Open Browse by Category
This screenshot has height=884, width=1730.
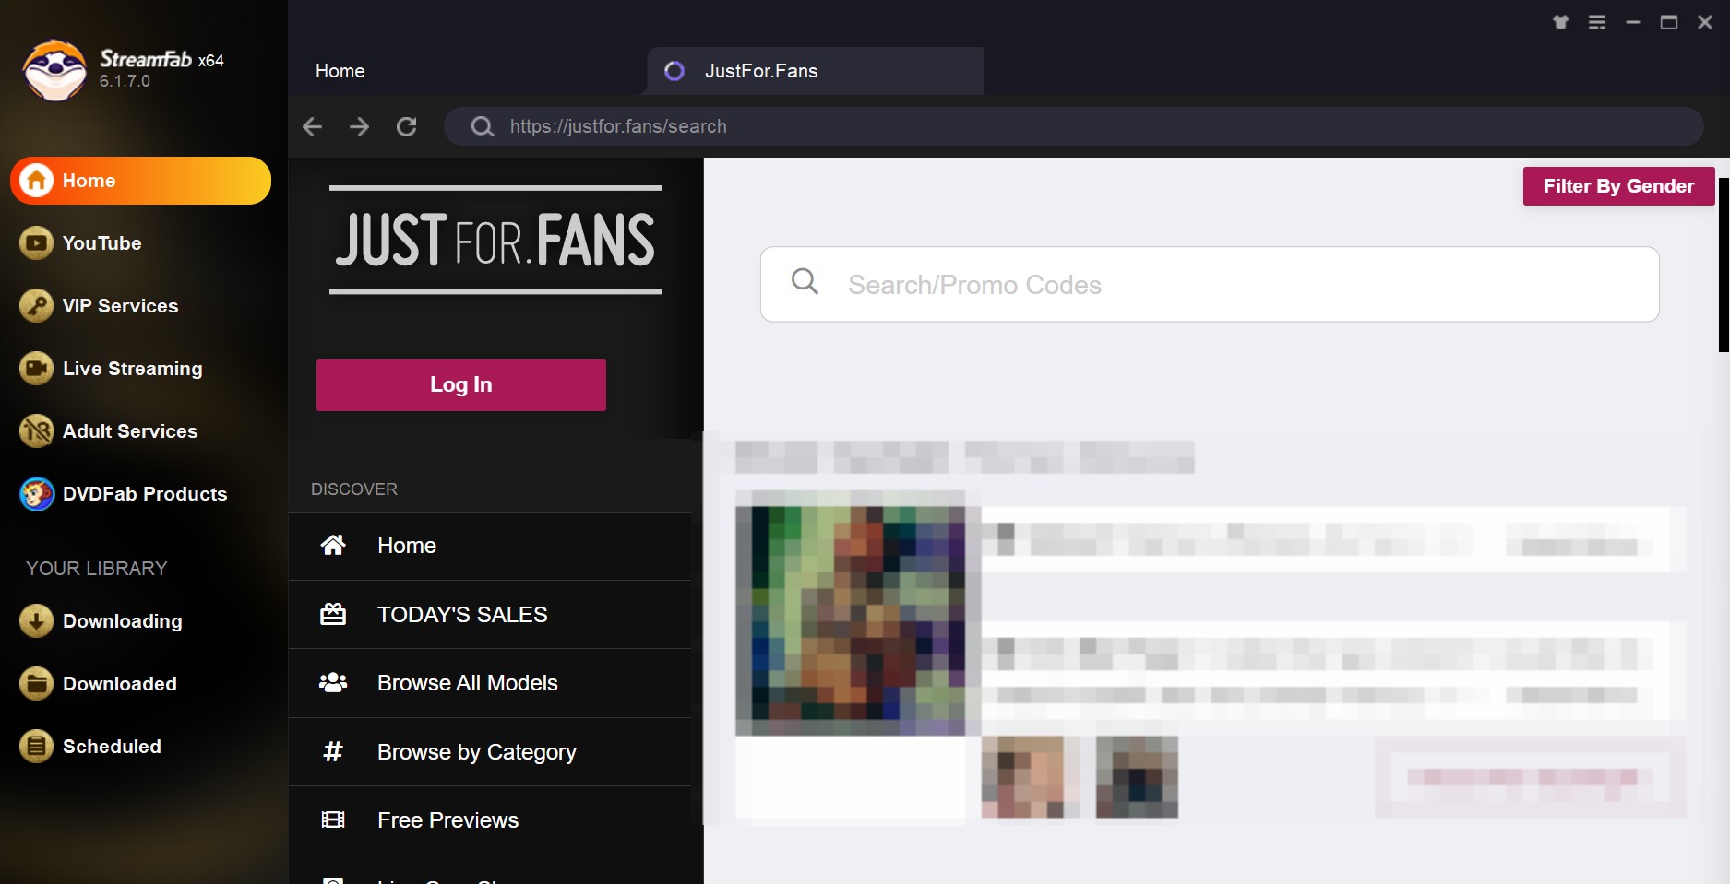click(476, 751)
